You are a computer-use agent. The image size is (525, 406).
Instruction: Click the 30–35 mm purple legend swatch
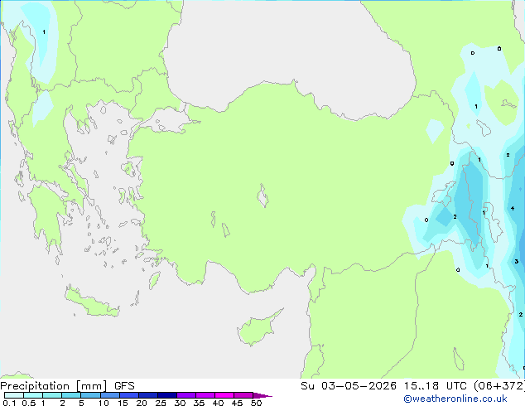(x=186, y=395)
